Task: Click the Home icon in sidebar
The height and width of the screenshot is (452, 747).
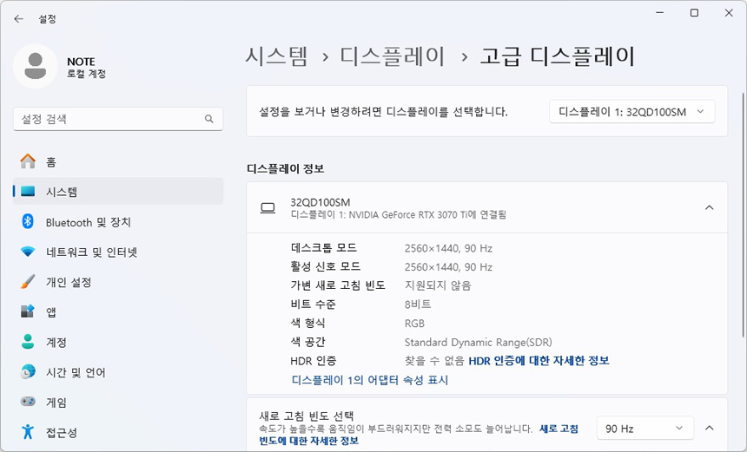Action: 28,161
